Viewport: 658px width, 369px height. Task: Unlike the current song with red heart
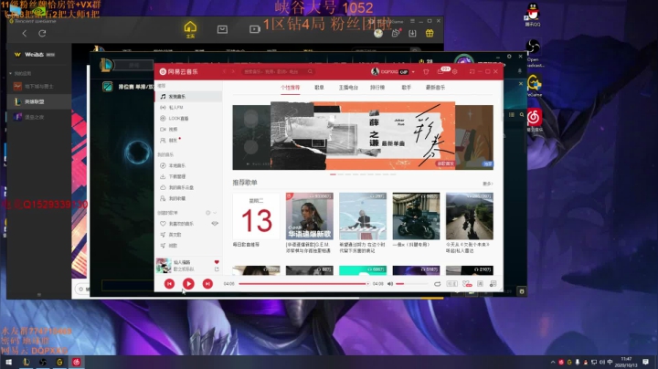click(x=217, y=262)
